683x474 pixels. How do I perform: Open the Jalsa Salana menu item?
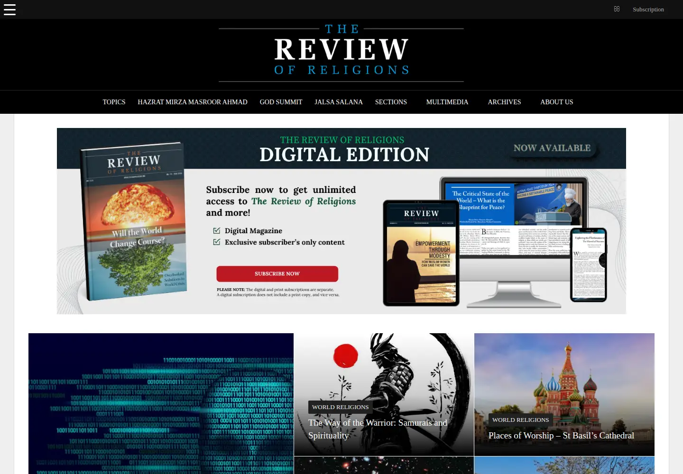coord(339,102)
